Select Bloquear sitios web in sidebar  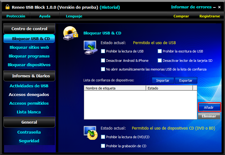(x=29, y=48)
